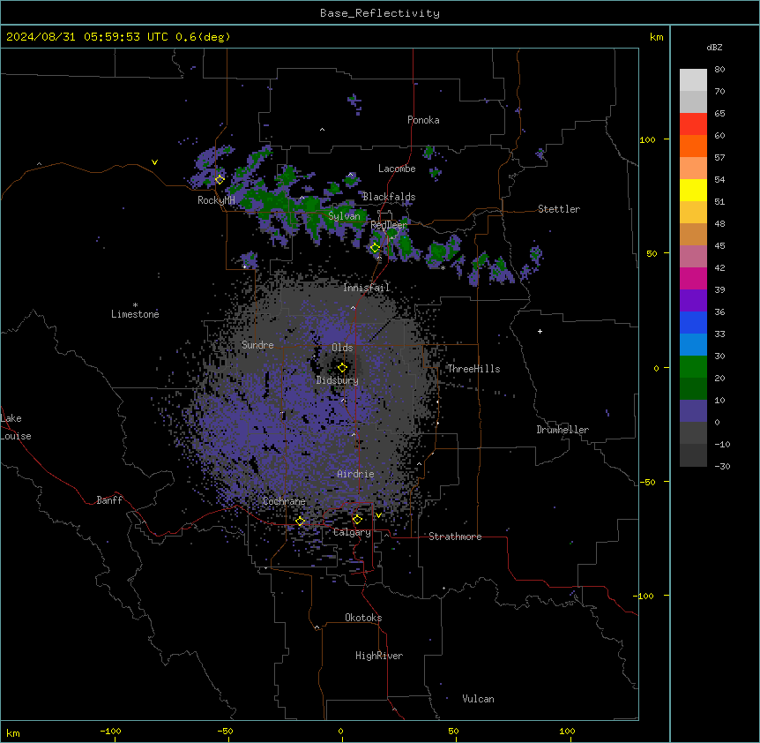Click the Blackfalds city label
The width and height of the screenshot is (760, 743).
[389, 197]
